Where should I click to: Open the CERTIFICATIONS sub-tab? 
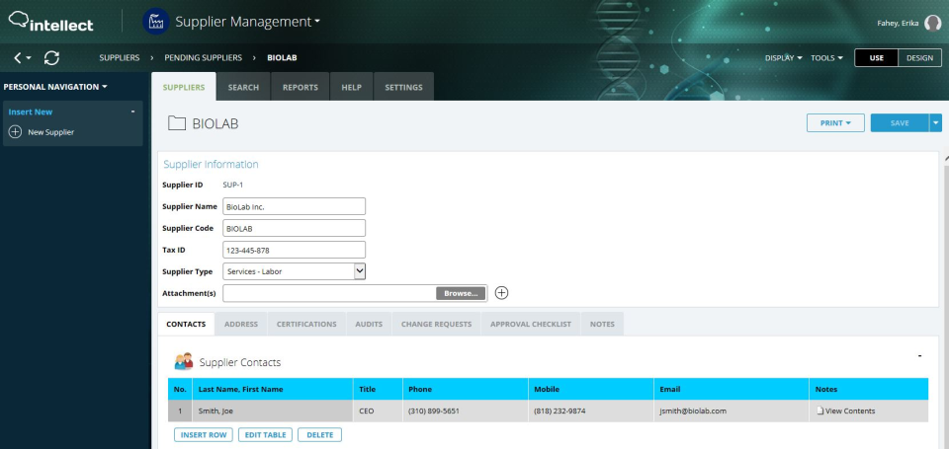306,324
